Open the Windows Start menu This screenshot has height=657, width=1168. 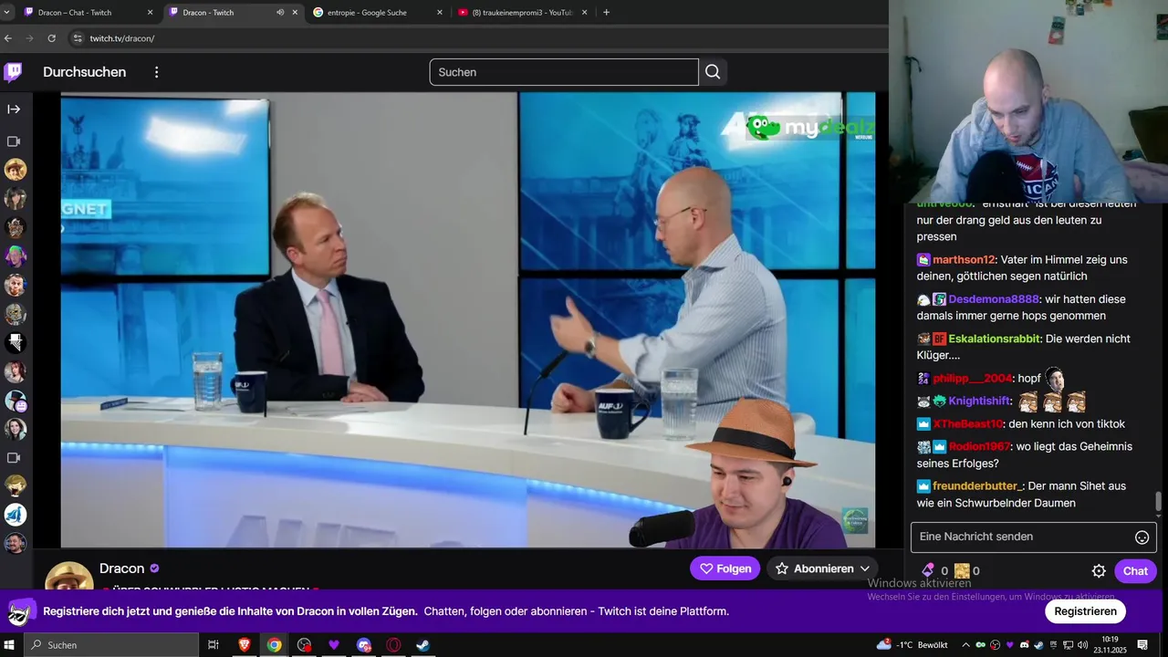coord(10,645)
